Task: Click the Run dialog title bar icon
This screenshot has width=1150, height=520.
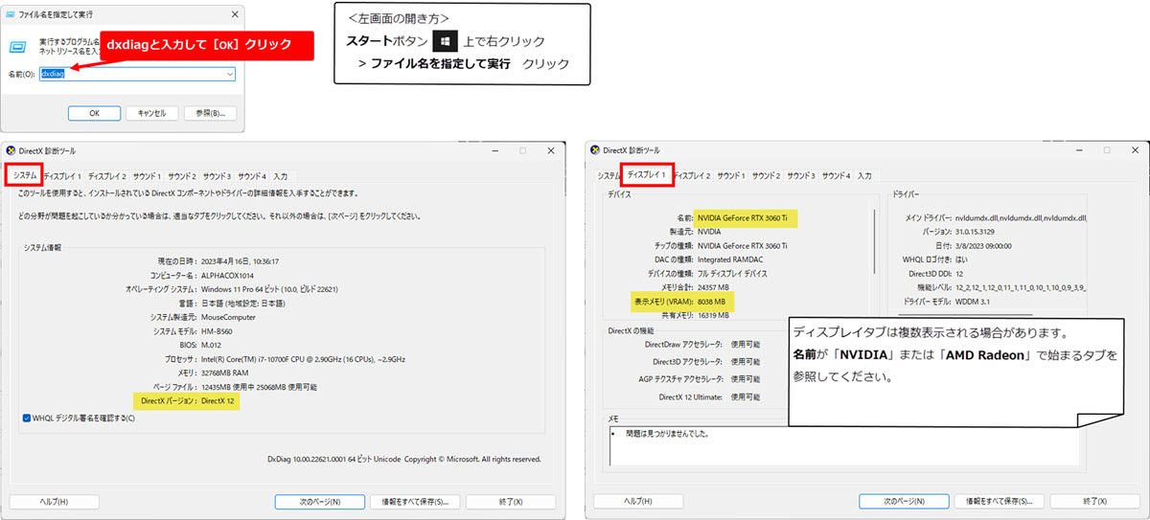Action: tap(10, 14)
